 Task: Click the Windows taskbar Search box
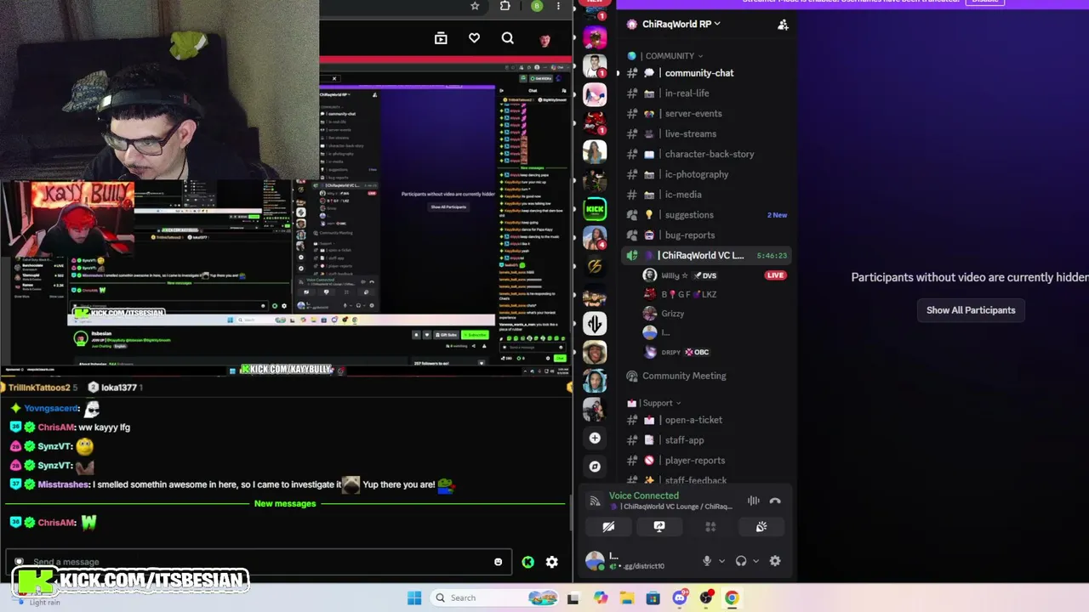point(496,598)
